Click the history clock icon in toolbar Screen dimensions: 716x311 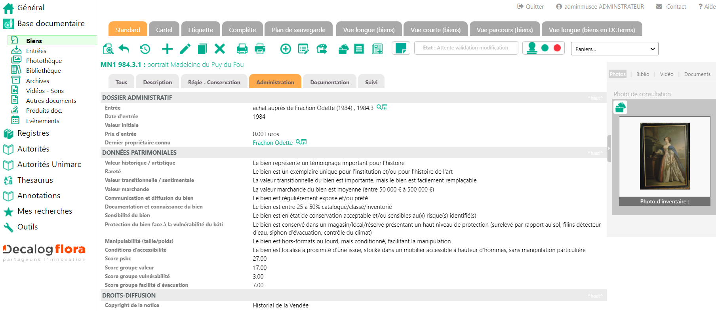click(145, 49)
